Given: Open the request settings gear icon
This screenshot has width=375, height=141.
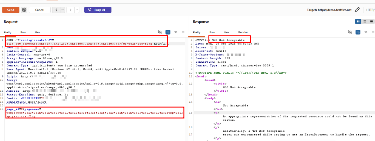Looking at the screenshot, I should [x=24, y=10].
